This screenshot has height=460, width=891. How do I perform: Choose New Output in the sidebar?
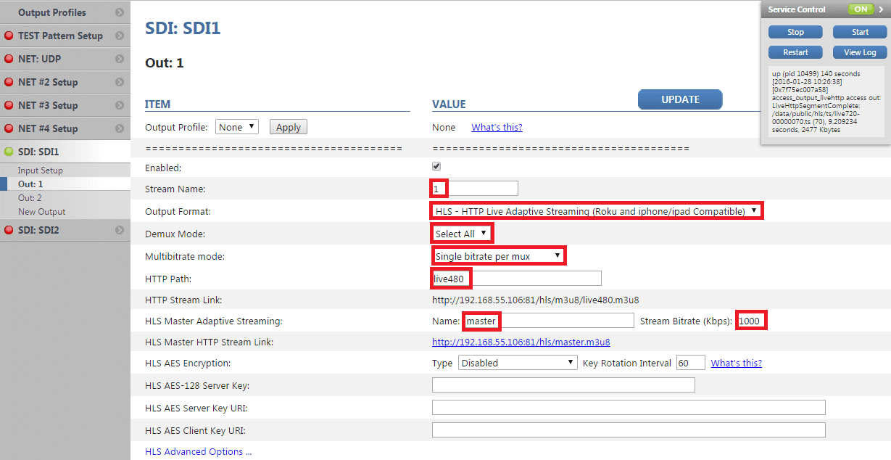[x=42, y=212]
